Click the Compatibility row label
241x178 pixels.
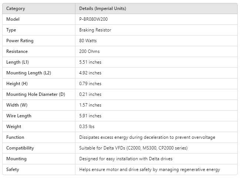pyautogui.click(x=20, y=148)
